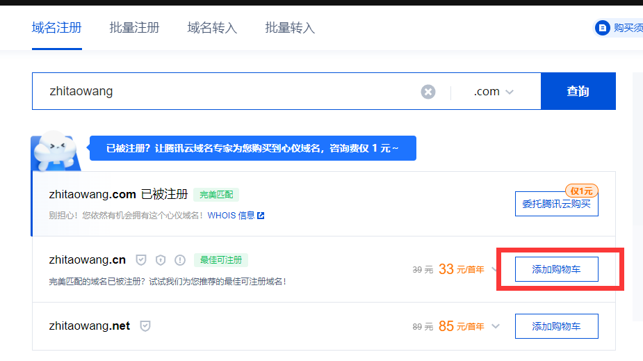The width and height of the screenshot is (643, 361).
Task: Click the 33 元/首年 price
Action: (462, 269)
